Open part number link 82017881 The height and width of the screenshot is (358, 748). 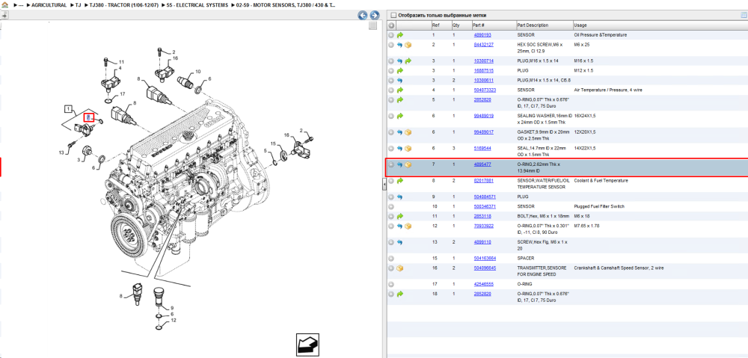(x=483, y=181)
